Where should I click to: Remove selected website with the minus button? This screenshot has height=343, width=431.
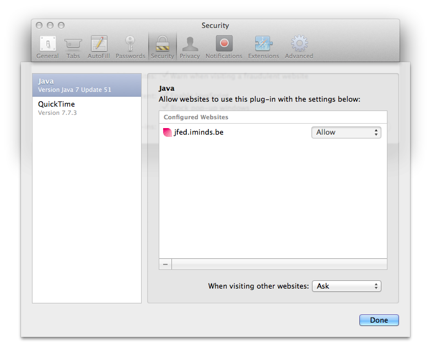coord(165,264)
